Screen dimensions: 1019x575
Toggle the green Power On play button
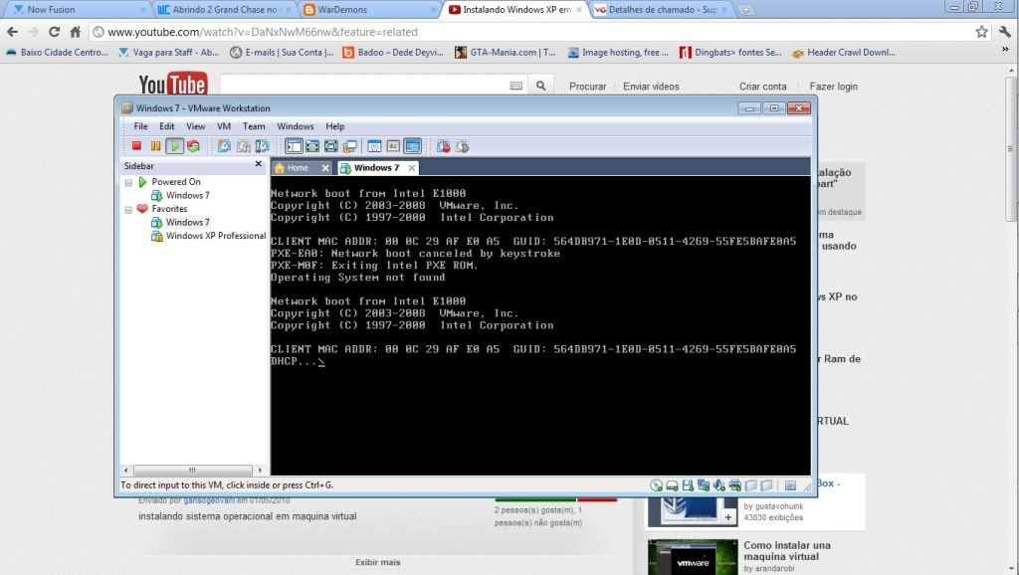point(174,146)
